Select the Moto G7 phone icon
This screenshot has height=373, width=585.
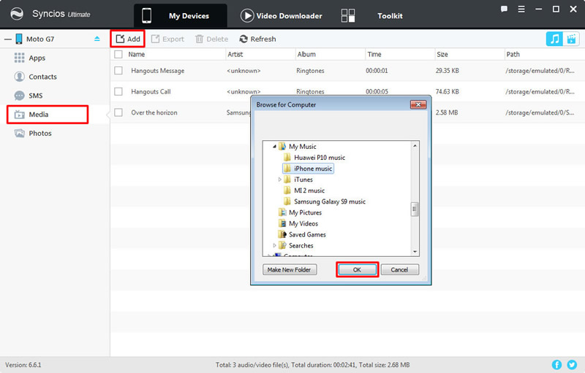click(19, 39)
